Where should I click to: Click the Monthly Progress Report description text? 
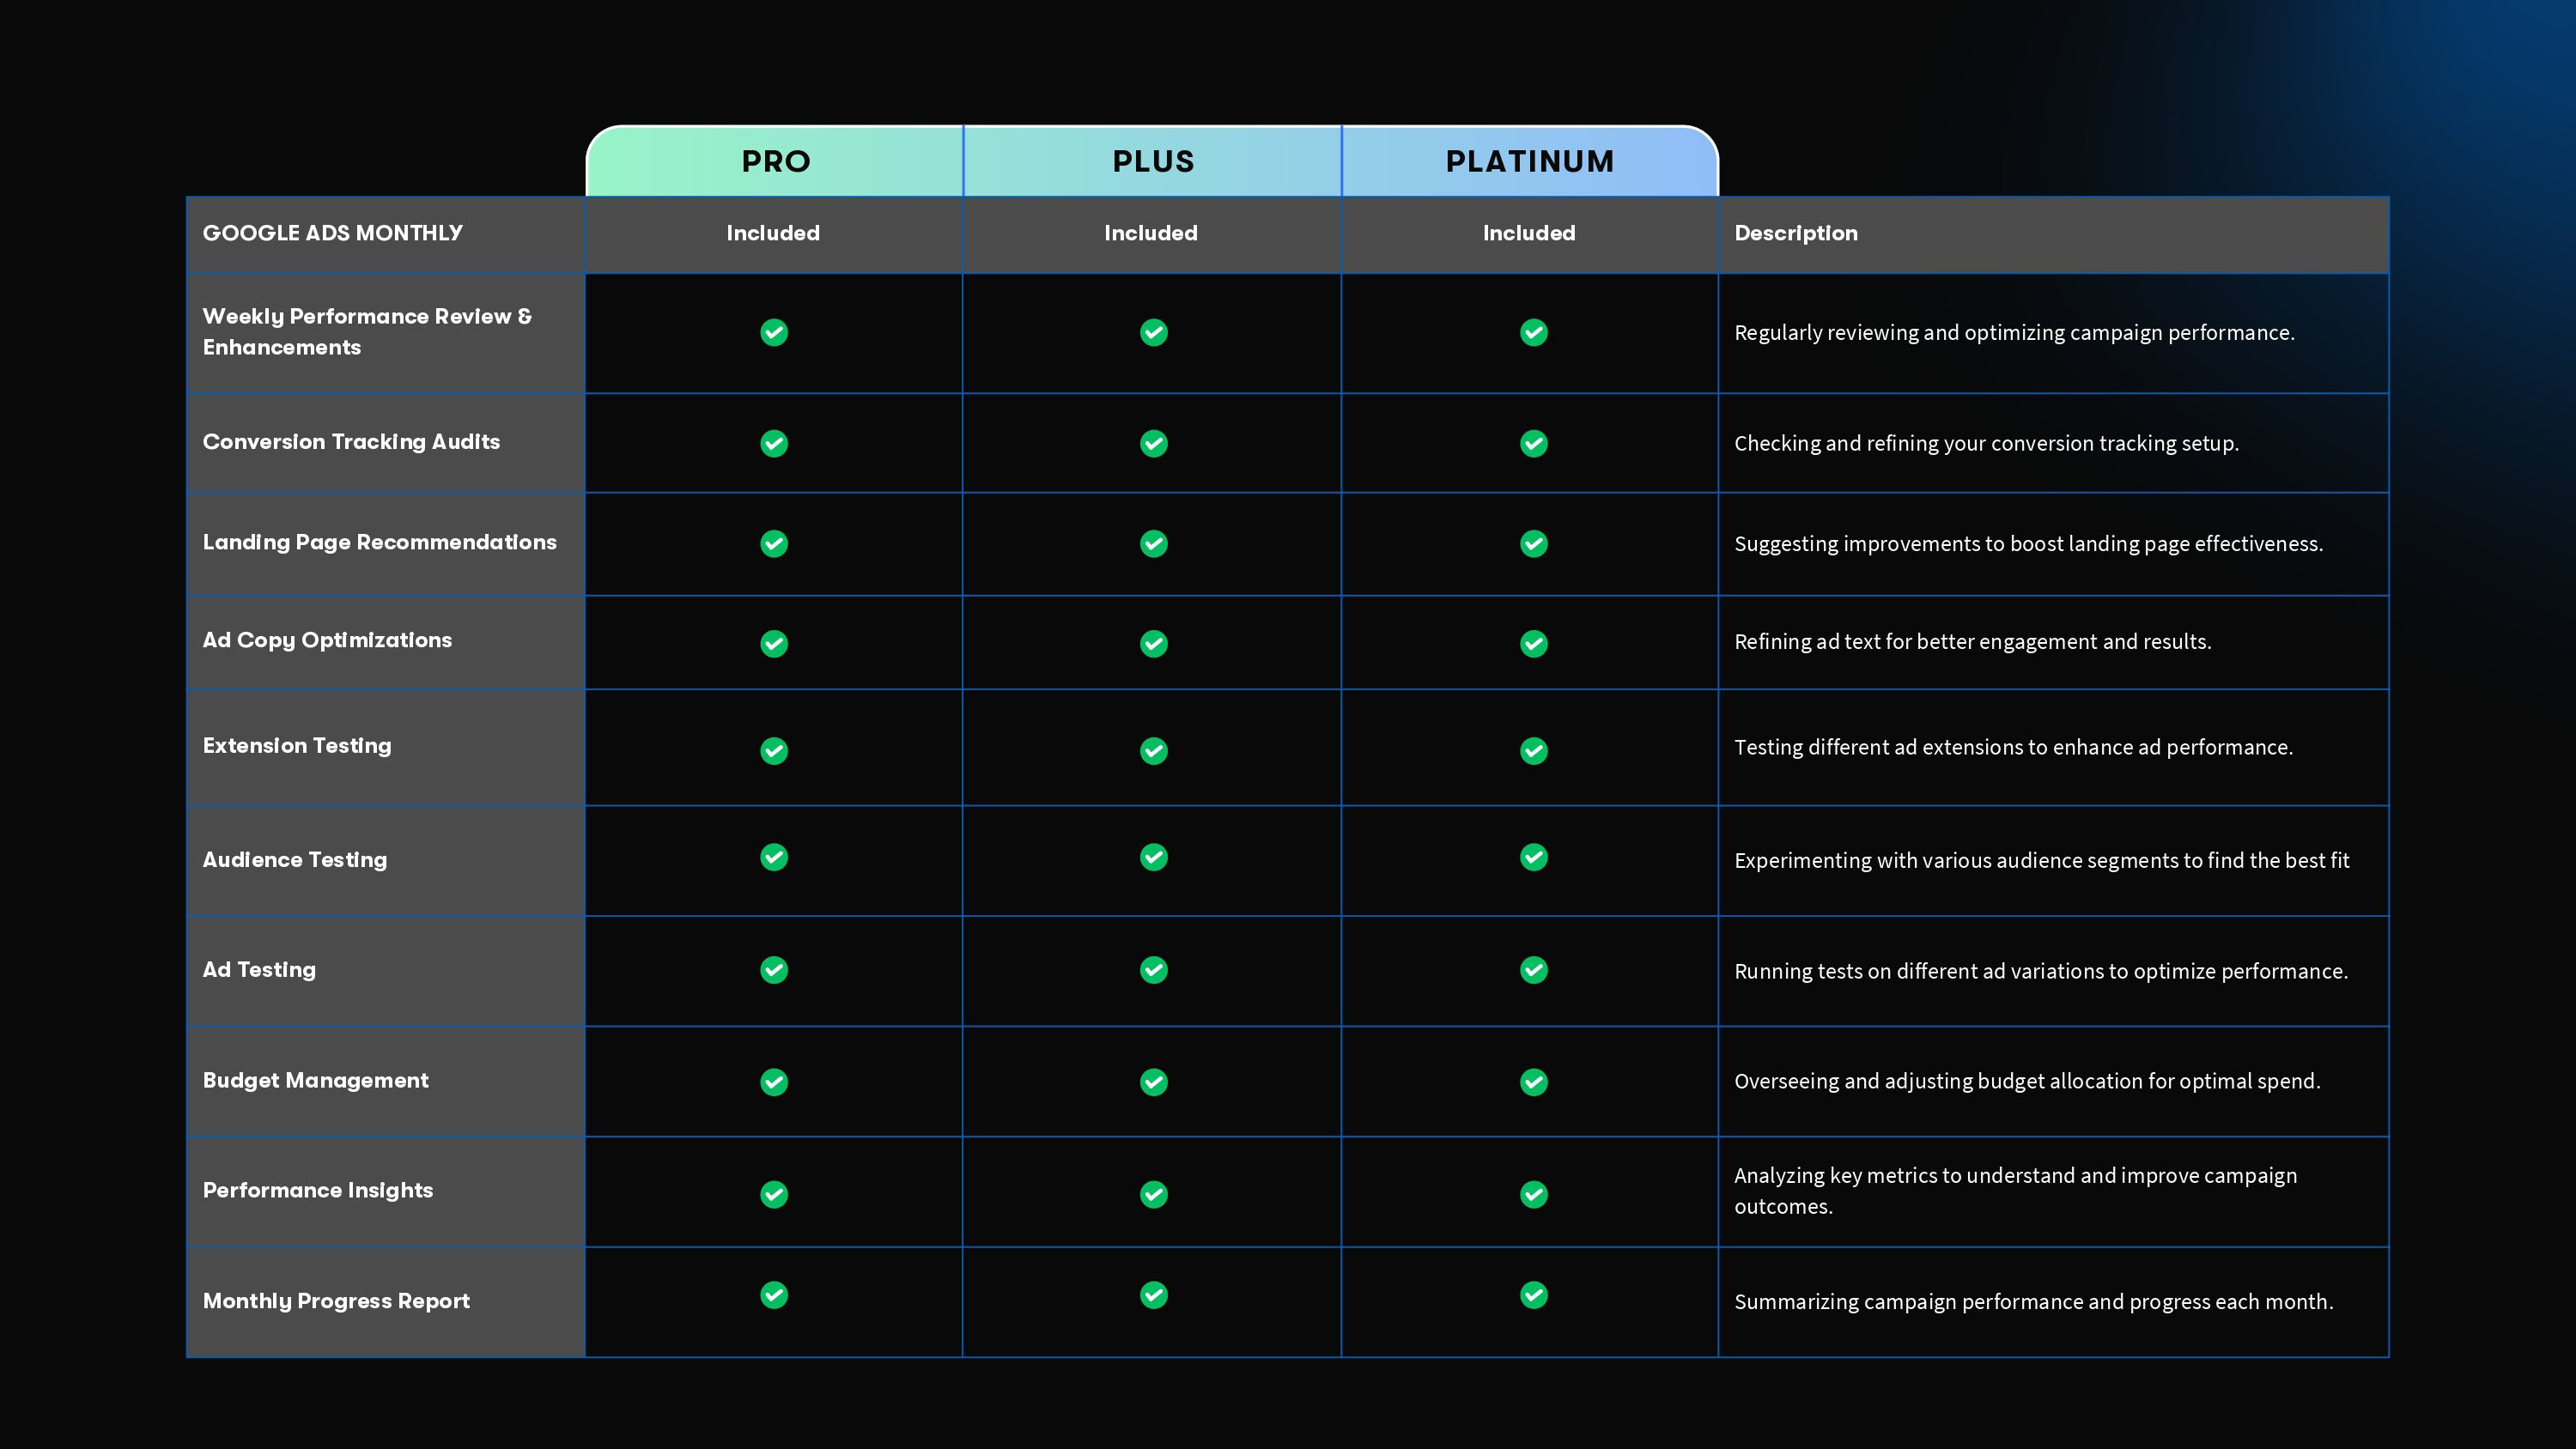click(x=2033, y=1301)
